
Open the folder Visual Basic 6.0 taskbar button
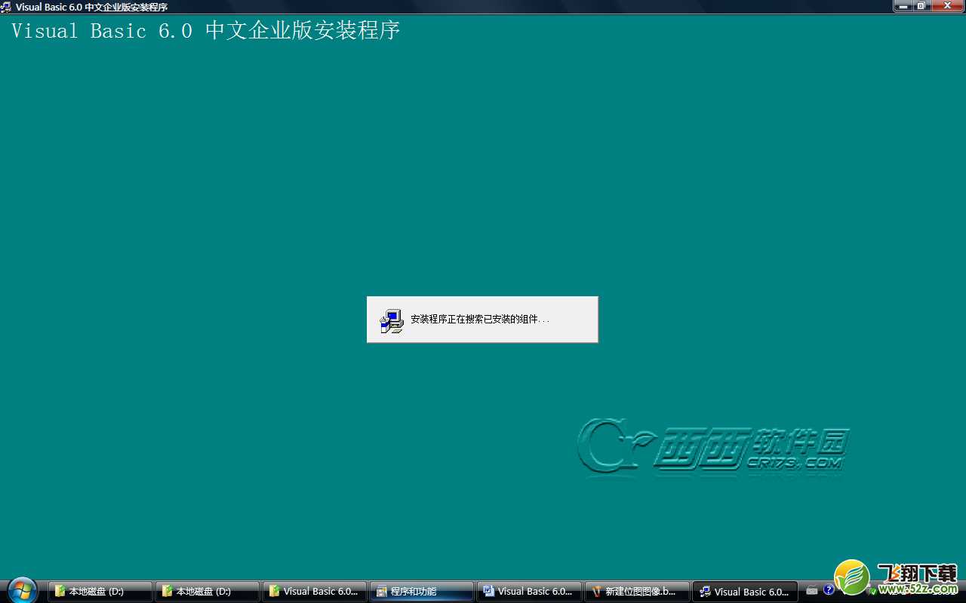tap(315, 591)
